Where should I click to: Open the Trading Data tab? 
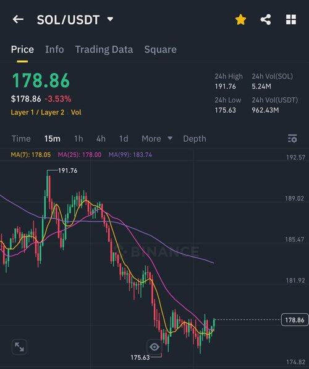104,50
